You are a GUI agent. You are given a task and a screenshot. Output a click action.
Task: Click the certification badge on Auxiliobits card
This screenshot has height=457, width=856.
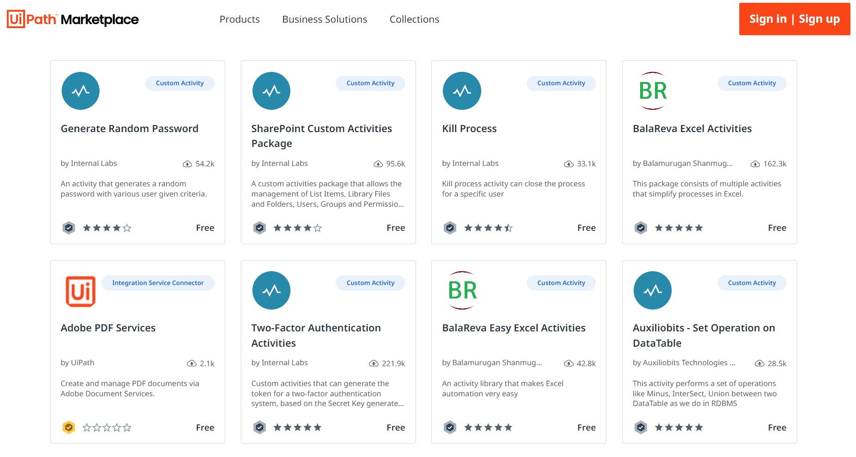pos(641,427)
